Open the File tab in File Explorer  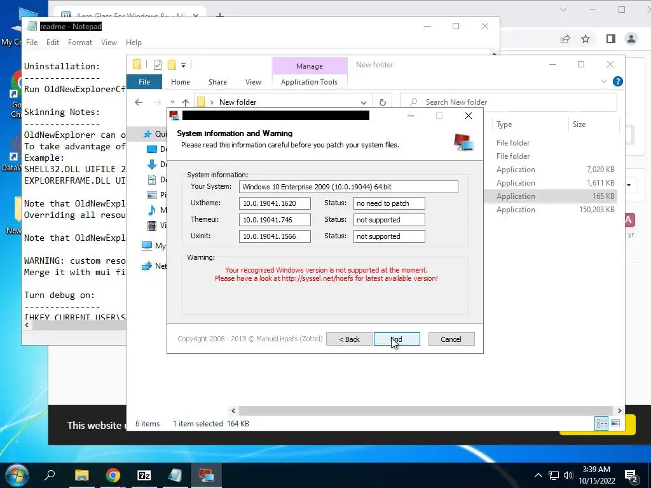coord(144,82)
